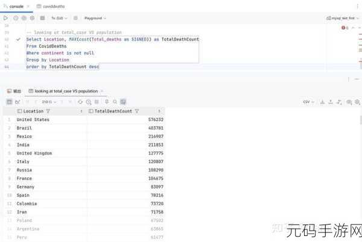Click the TotalDeathCount column sort arrows

pyautogui.click(x=159, y=111)
